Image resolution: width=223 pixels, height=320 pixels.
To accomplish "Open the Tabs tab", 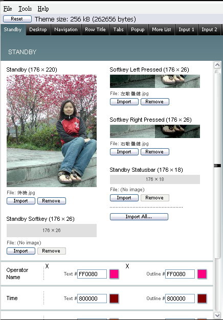I will pyautogui.click(x=119, y=30).
